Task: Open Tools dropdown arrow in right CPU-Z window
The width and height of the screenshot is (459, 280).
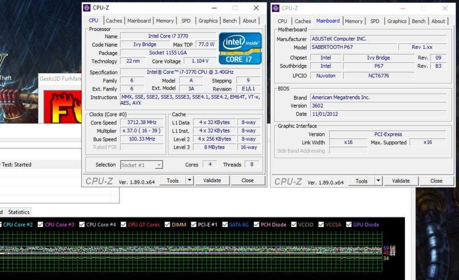Action: (x=379, y=181)
